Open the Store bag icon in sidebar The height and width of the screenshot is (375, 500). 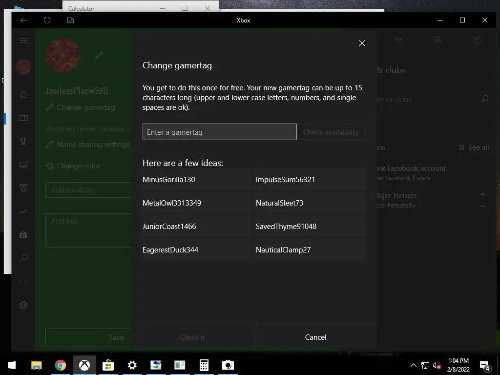click(x=23, y=235)
